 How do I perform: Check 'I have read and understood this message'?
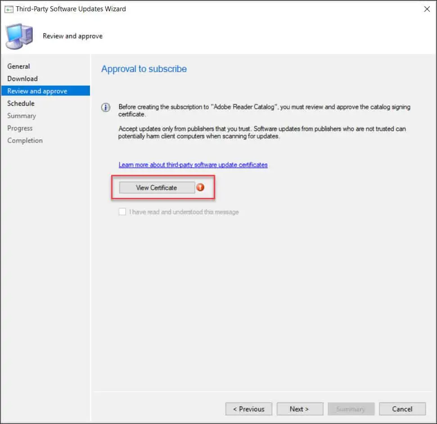click(x=122, y=212)
